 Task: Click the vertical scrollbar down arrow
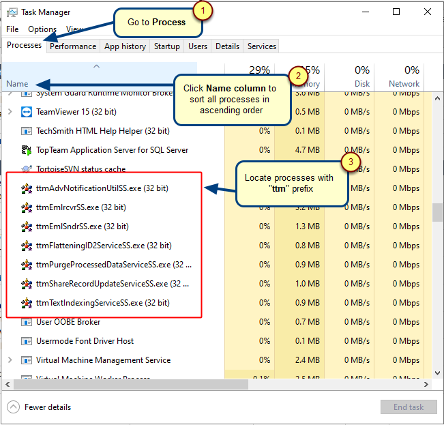tap(437, 373)
